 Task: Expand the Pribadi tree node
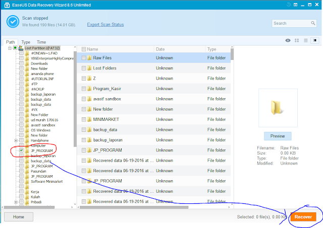point(16,202)
